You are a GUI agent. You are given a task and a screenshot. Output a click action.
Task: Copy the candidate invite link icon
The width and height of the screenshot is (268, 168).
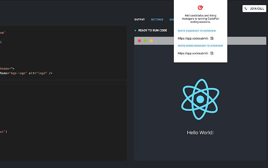(212, 38)
